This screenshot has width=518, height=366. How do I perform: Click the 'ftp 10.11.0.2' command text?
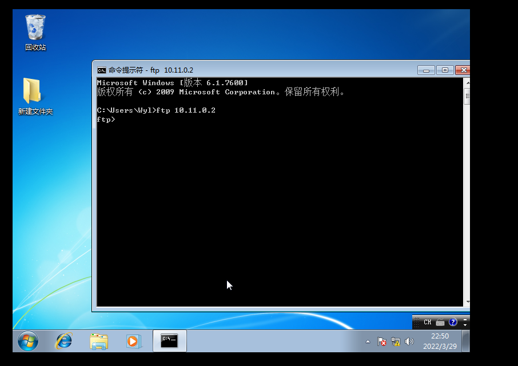pyautogui.click(x=186, y=110)
